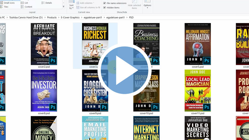
Task: Select the cover2.psd Affiliate Marketing Breakout file
Action: 44,44
